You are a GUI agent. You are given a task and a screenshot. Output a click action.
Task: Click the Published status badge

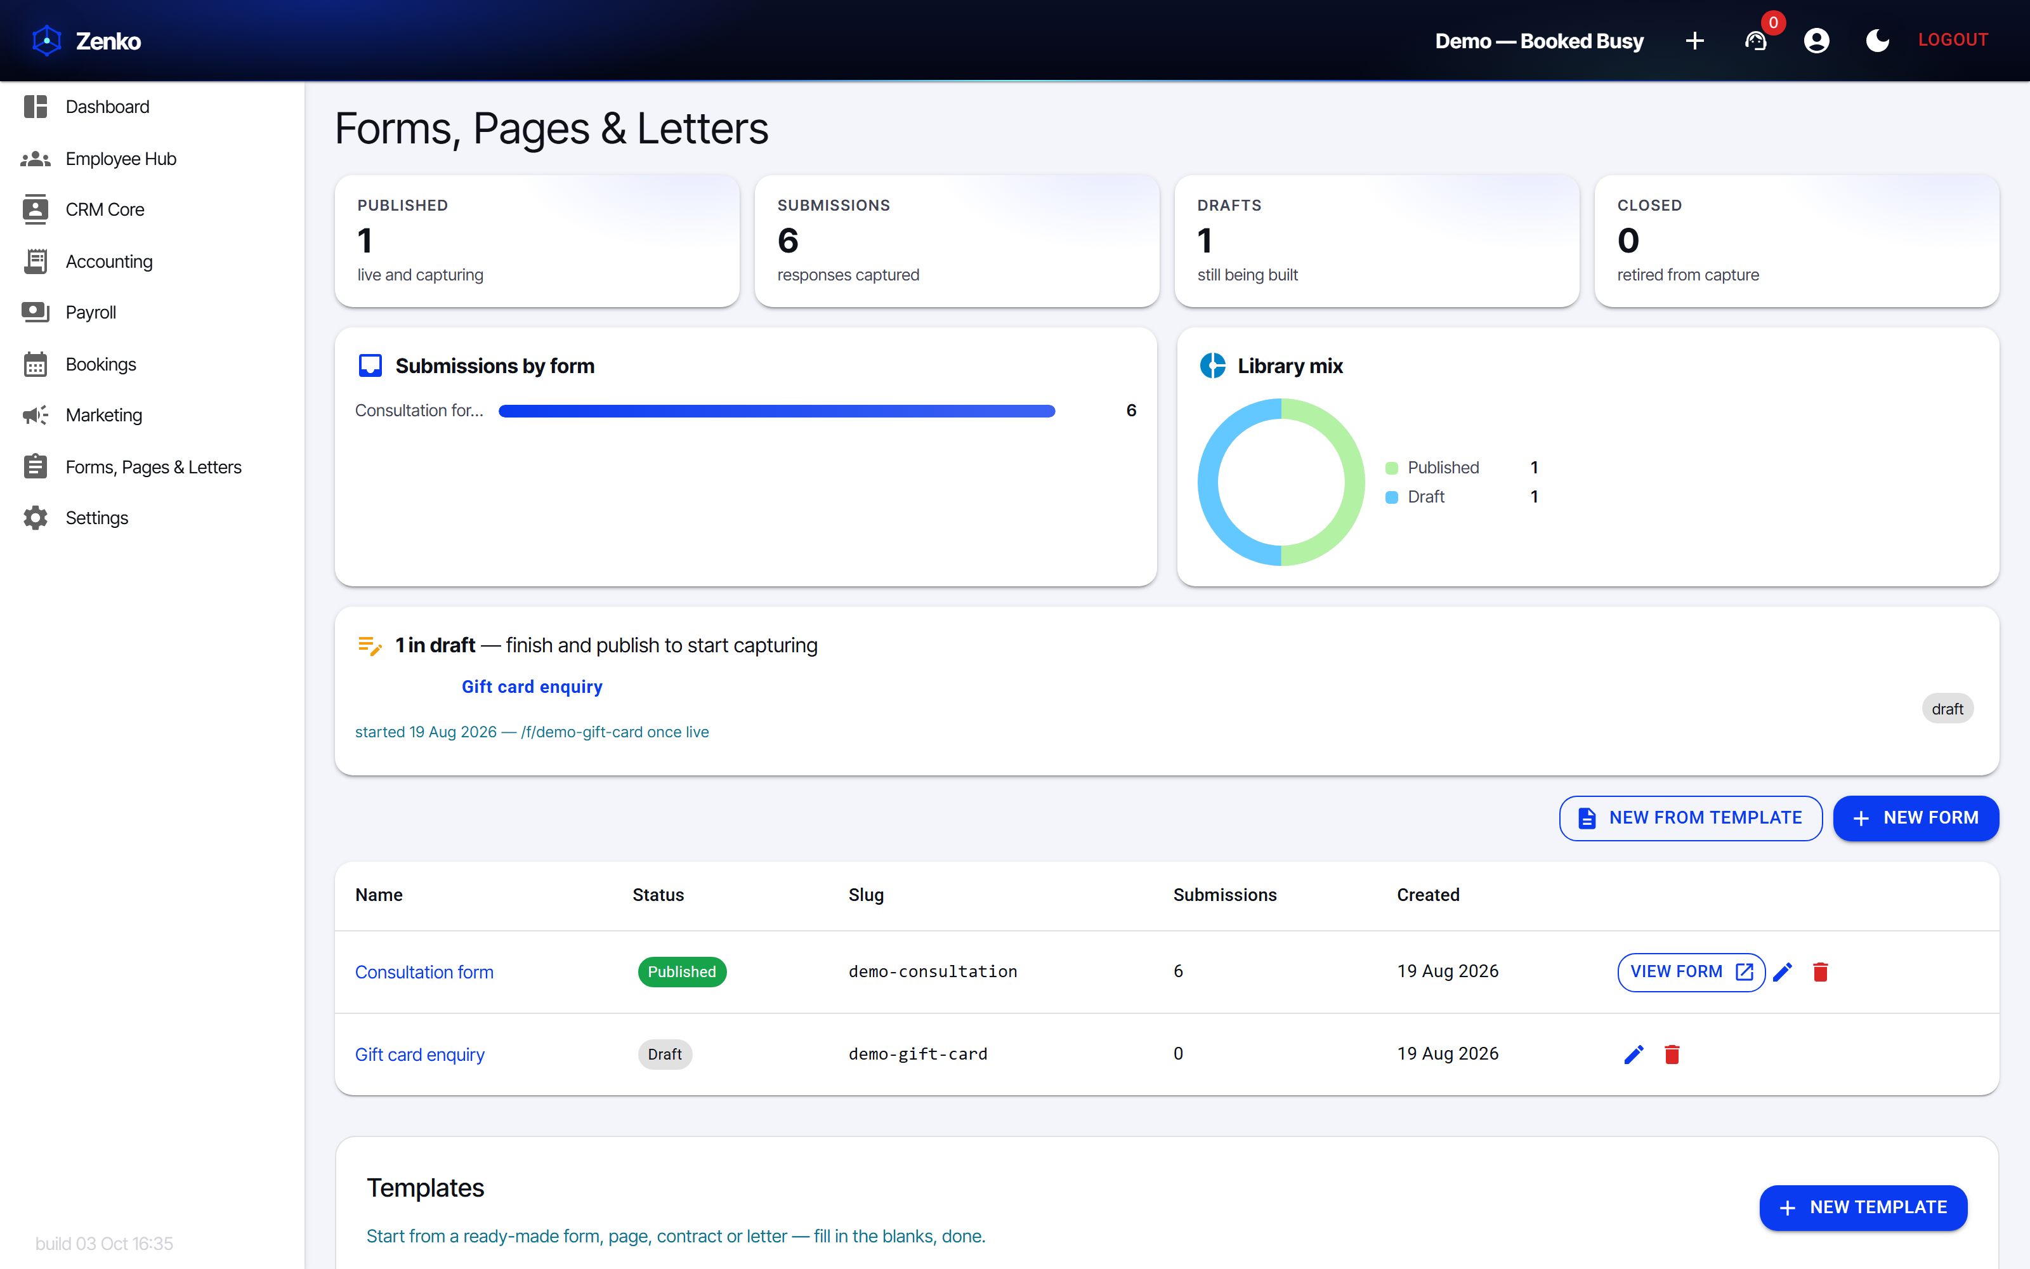click(682, 972)
